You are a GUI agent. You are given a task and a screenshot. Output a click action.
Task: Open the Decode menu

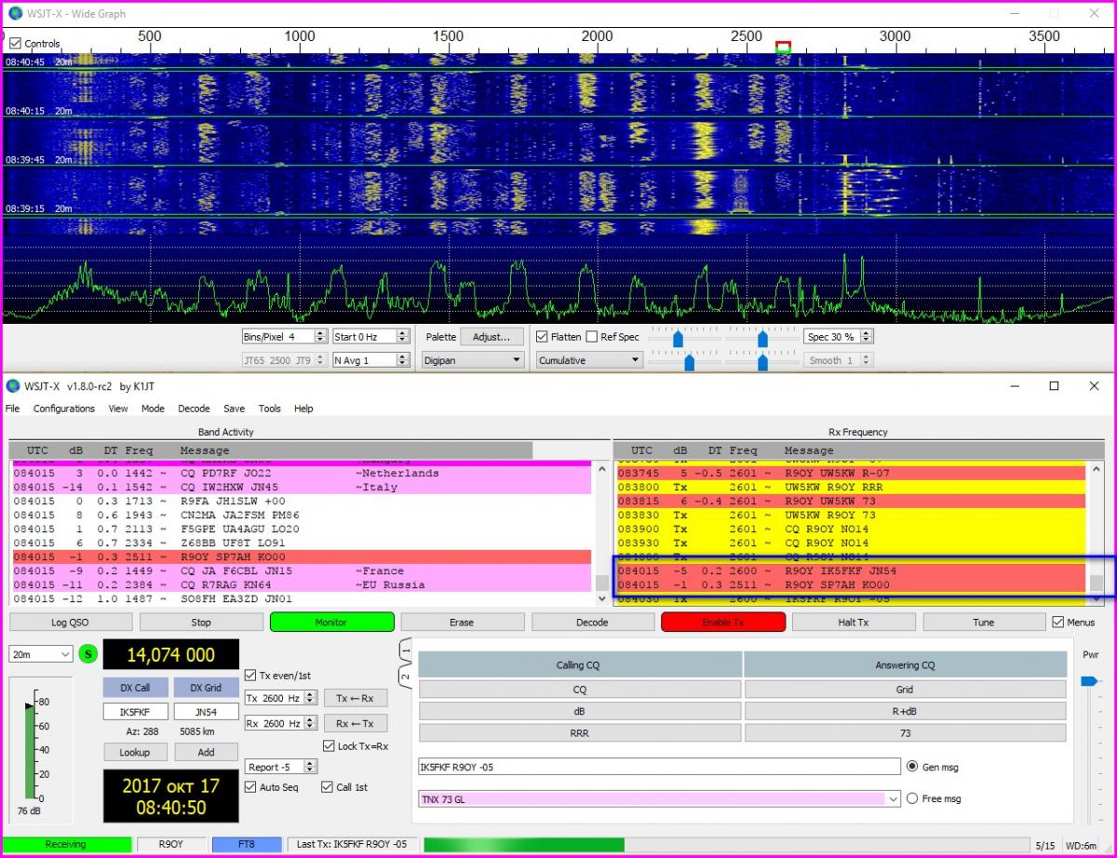pyautogui.click(x=194, y=409)
